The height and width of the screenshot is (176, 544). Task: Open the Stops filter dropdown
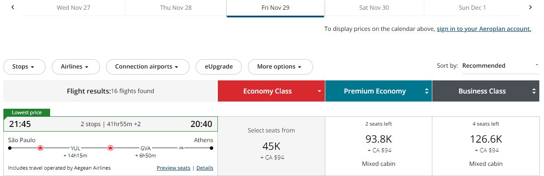click(x=24, y=66)
